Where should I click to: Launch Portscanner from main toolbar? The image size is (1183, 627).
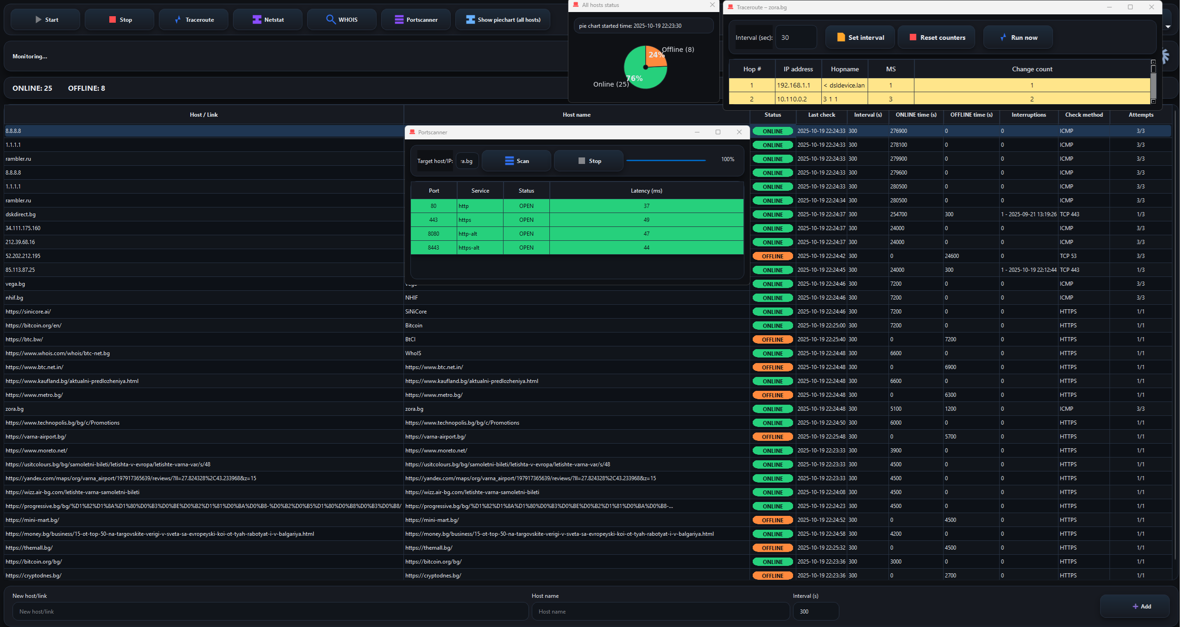click(x=415, y=20)
